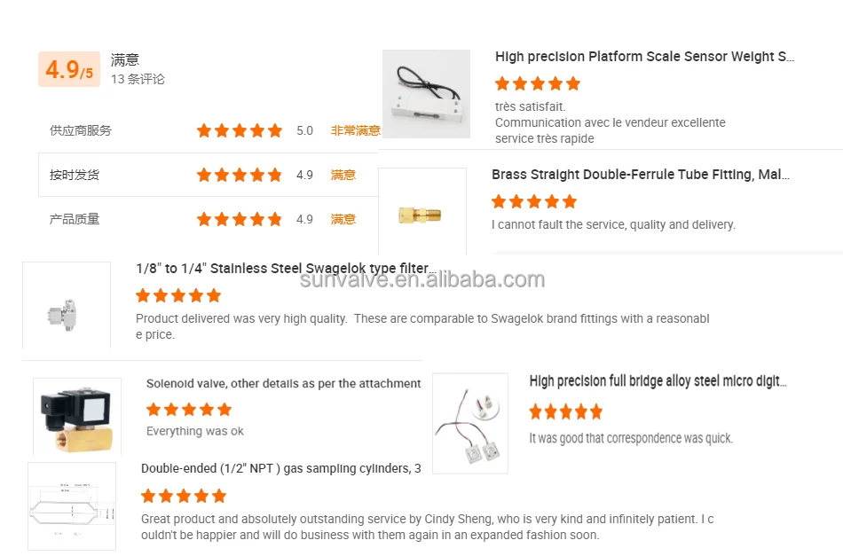The height and width of the screenshot is (556, 843).
Task: Click the 4.9/5 overall rating badge
Action: pos(69,69)
